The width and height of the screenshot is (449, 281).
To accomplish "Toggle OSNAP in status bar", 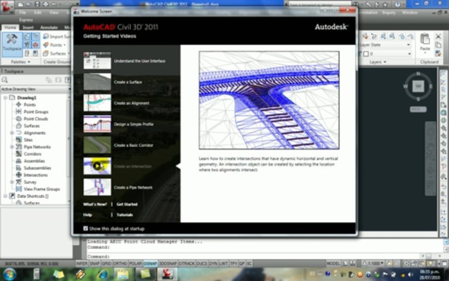I will coord(150,263).
